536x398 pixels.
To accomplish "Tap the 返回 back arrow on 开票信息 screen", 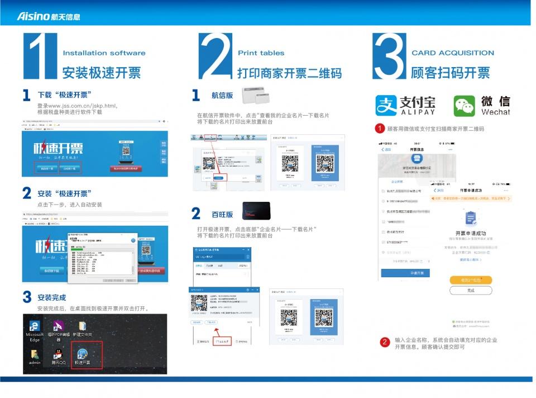I will tap(386, 150).
